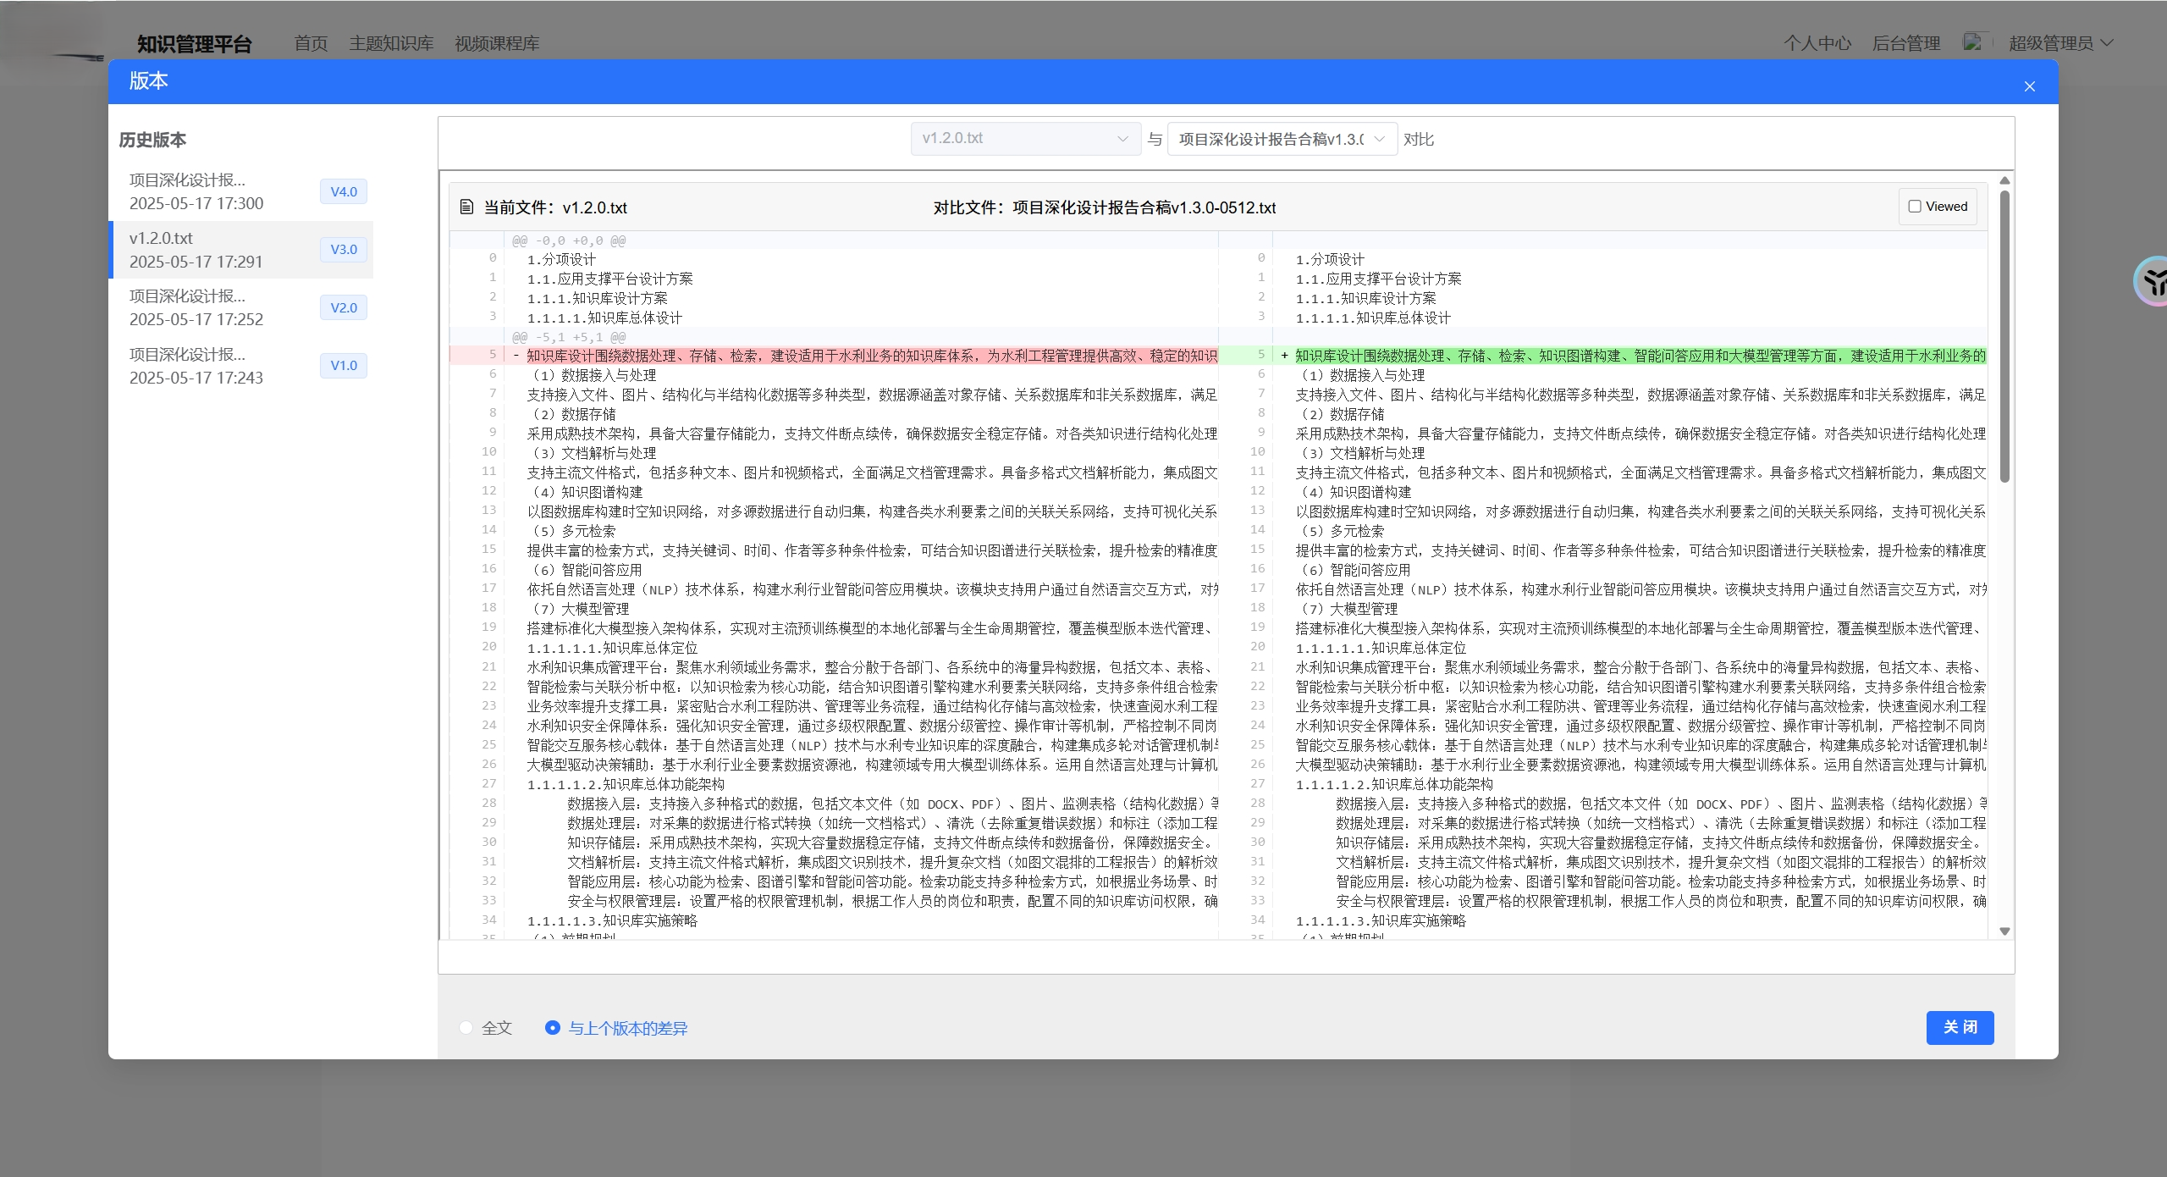Check the Viewed checkbox in diff header

pyautogui.click(x=1916, y=206)
